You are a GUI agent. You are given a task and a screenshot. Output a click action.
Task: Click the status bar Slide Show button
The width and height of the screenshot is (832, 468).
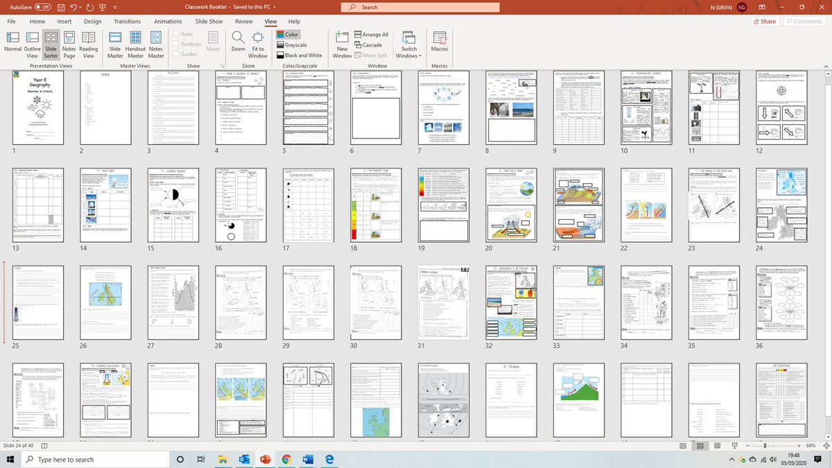(x=734, y=445)
